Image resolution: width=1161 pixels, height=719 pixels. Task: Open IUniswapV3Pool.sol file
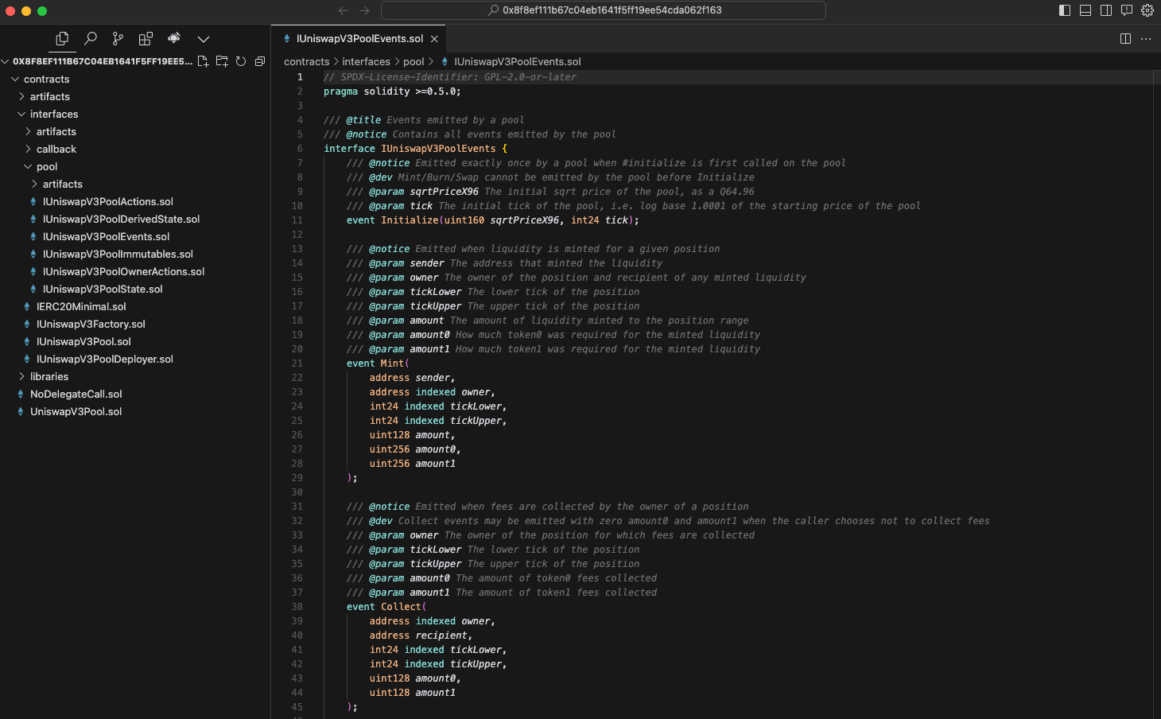pyautogui.click(x=83, y=341)
